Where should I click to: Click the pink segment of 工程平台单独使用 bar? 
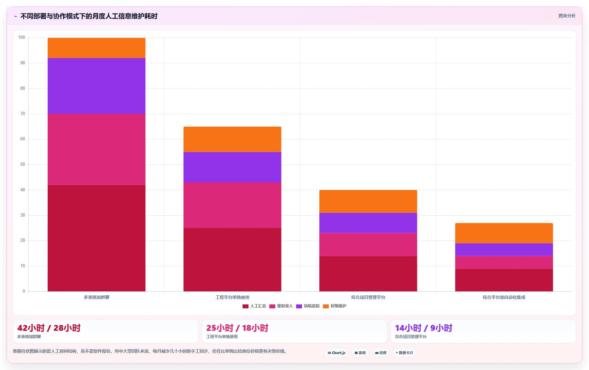click(x=232, y=205)
